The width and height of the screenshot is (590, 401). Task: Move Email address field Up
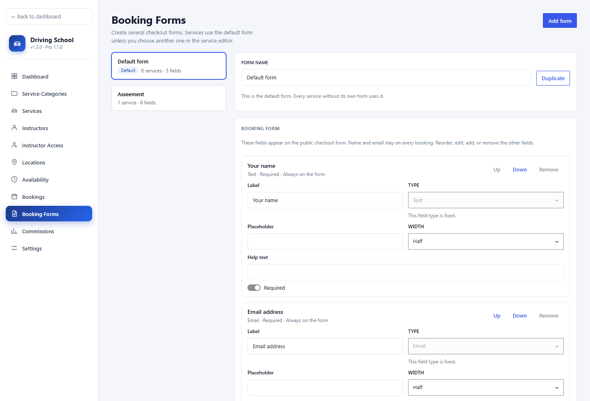coord(497,316)
